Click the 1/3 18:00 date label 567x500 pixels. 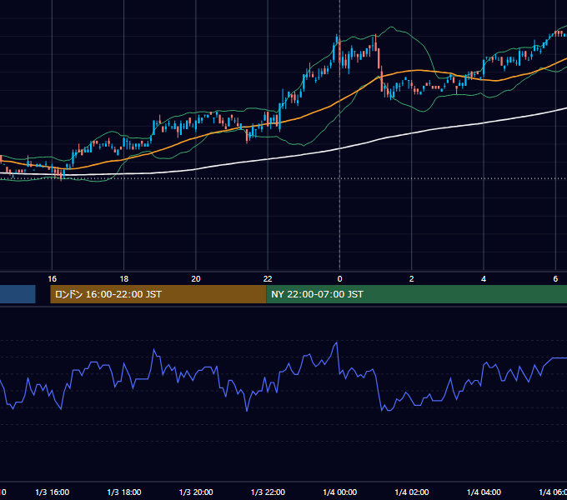124,492
